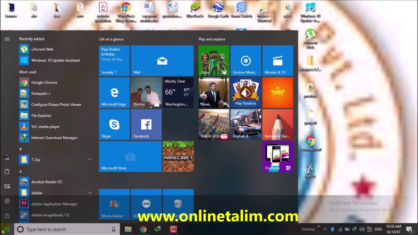Activate the Cortana microphone icon
This screenshot has width=418, height=235.
click(114, 229)
